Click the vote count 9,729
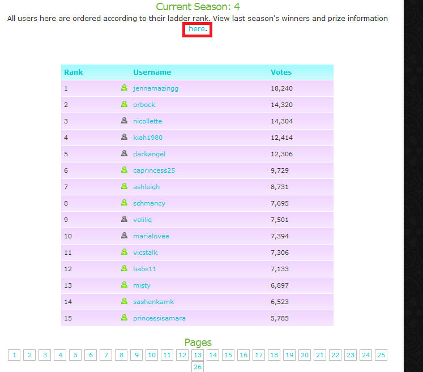Image resolution: width=423 pixels, height=372 pixels. (x=280, y=171)
